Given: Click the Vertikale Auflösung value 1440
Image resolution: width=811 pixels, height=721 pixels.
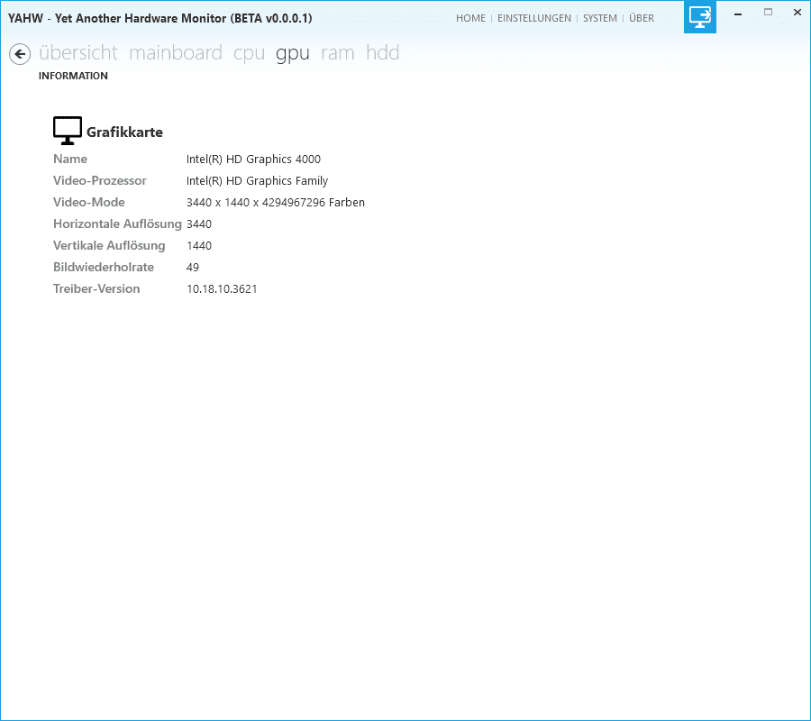Looking at the screenshot, I should pyautogui.click(x=199, y=246).
